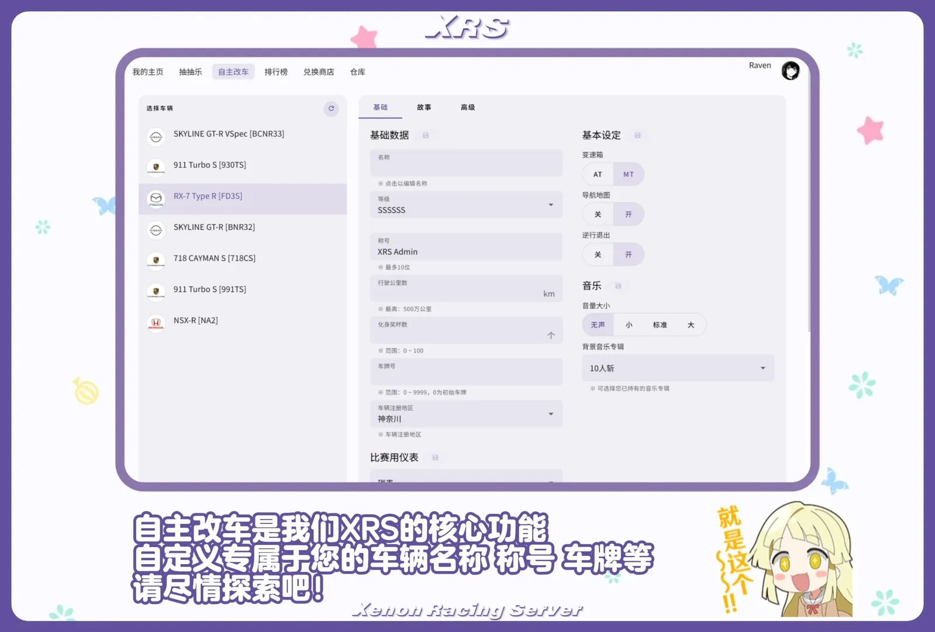This screenshot has height=632, width=935.
Task: Click the save icon beside 比赛用仪表
Action: (x=435, y=458)
